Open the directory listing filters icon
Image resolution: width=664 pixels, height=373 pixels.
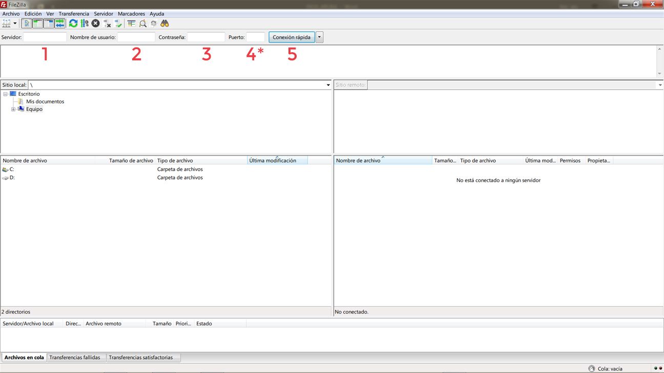(x=132, y=24)
